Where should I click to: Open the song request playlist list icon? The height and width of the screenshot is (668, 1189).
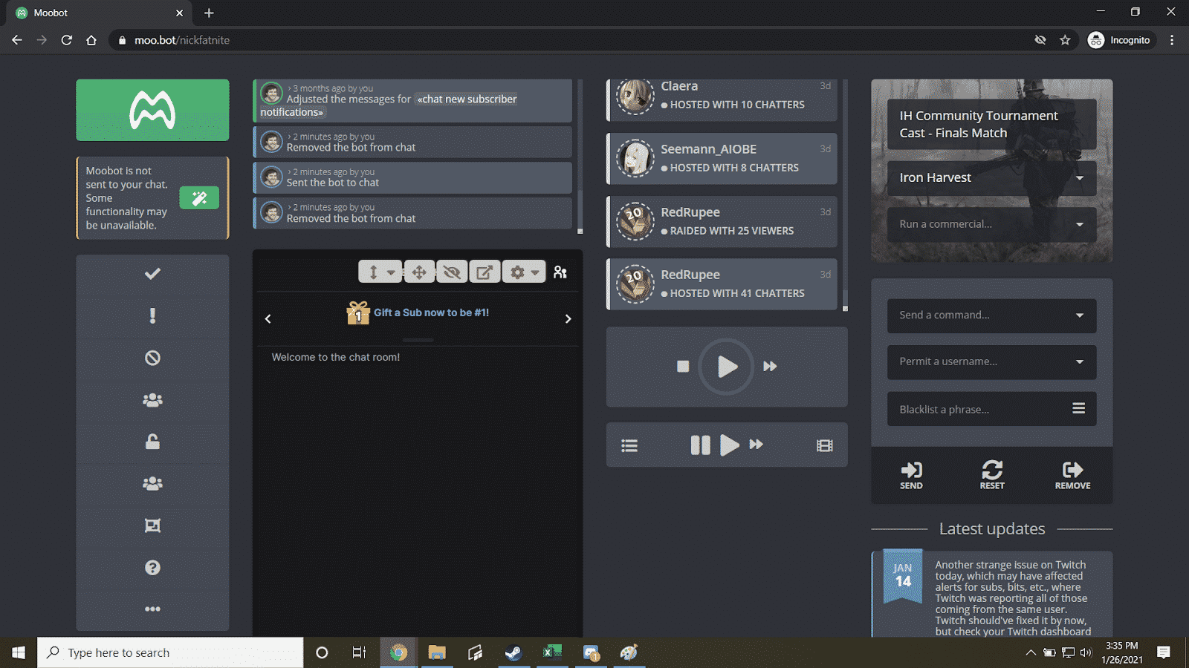click(629, 445)
